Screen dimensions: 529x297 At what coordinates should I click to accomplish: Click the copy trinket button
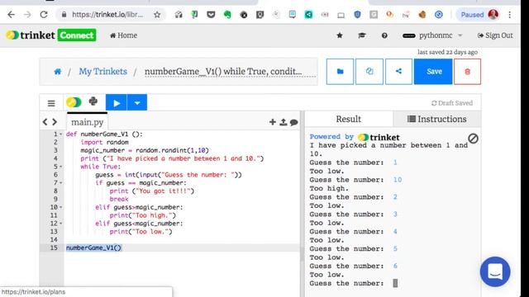coord(369,72)
